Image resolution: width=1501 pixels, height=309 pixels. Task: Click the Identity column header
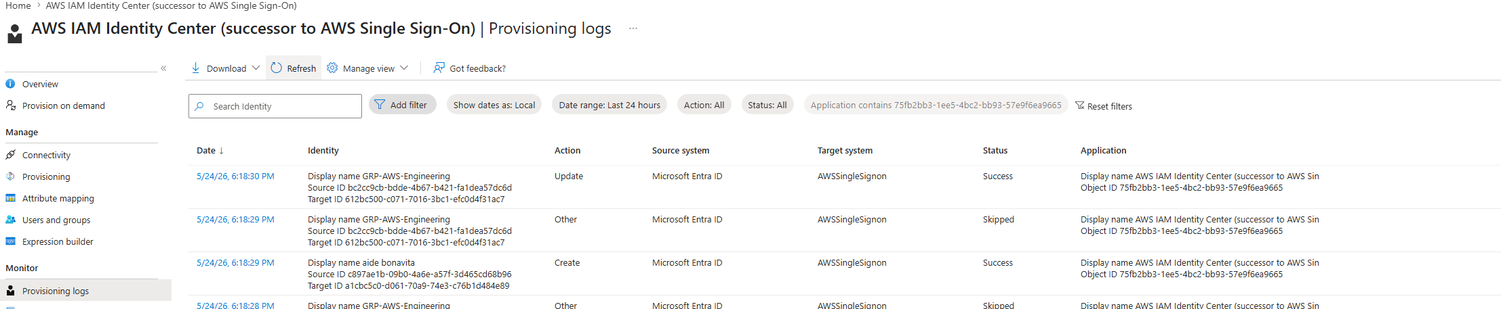323,151
